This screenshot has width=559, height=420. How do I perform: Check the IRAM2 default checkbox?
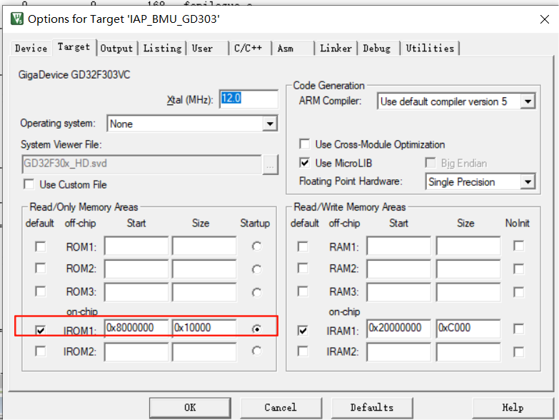[x=303, y=351]
